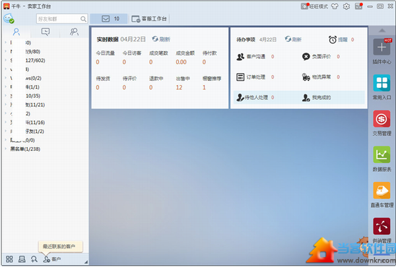Click the 橱窗推荐 value 1

[204, 88]
